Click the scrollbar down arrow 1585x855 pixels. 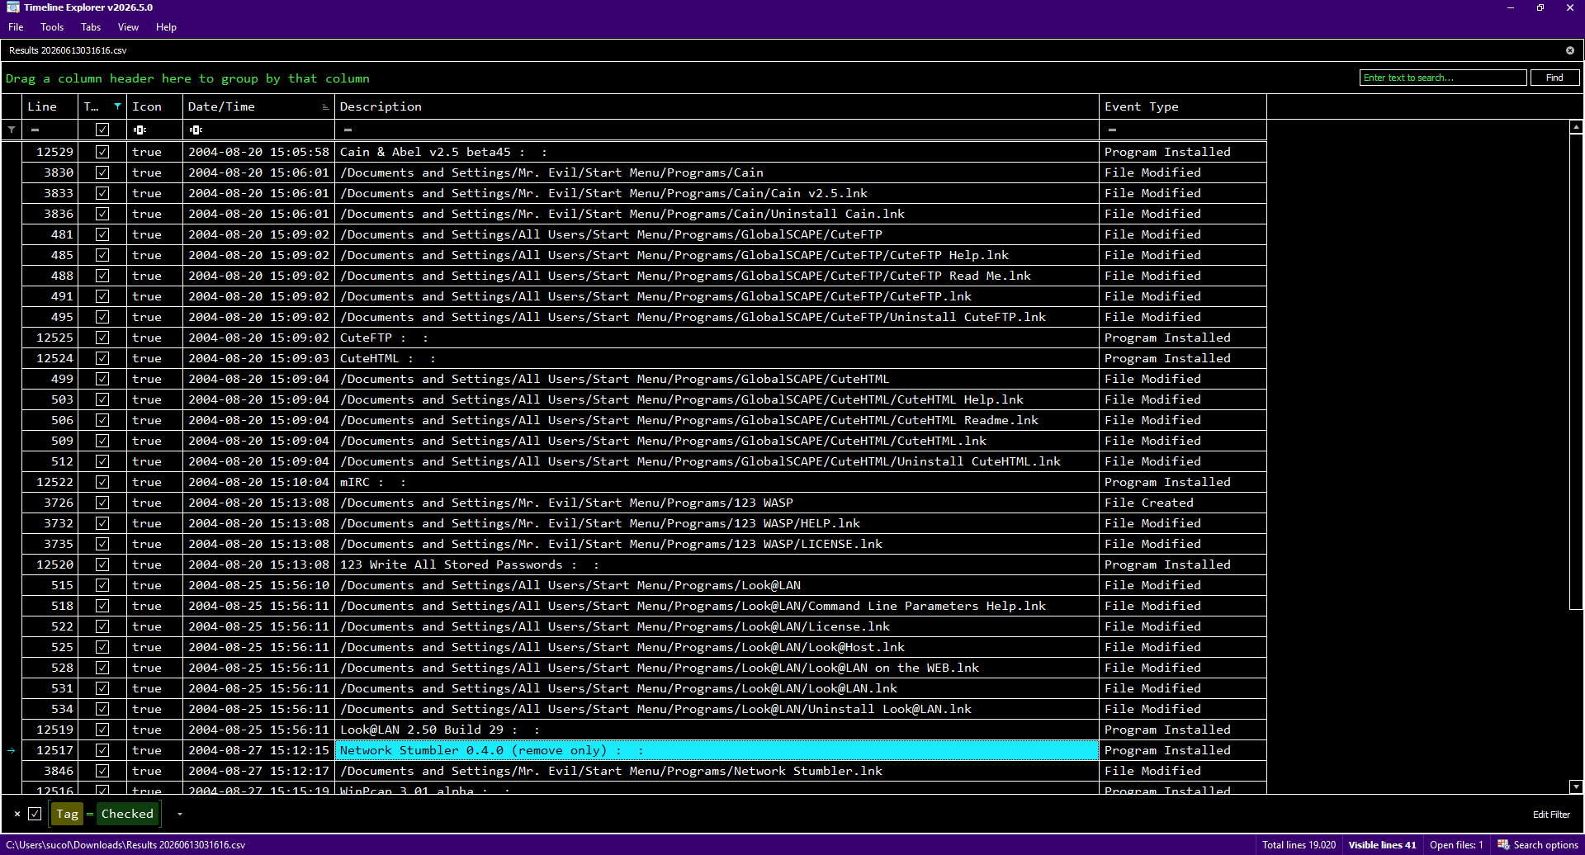pos(1576,787)
